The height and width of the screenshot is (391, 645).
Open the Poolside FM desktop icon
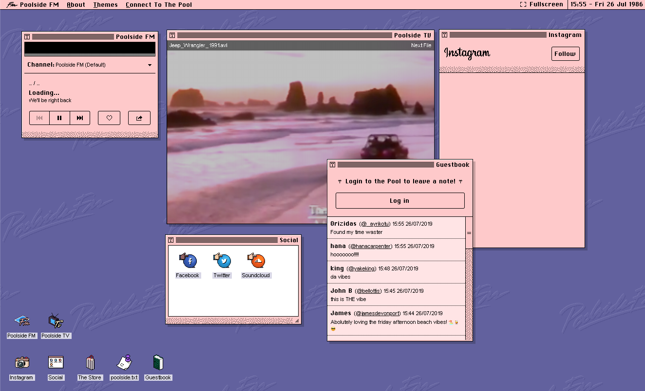click(x=21, y=326)
